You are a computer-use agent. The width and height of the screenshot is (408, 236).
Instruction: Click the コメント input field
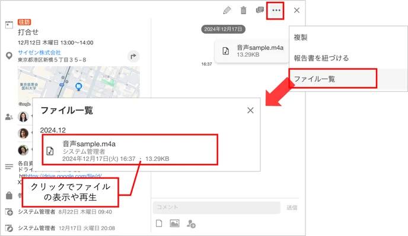click(216, 207)
